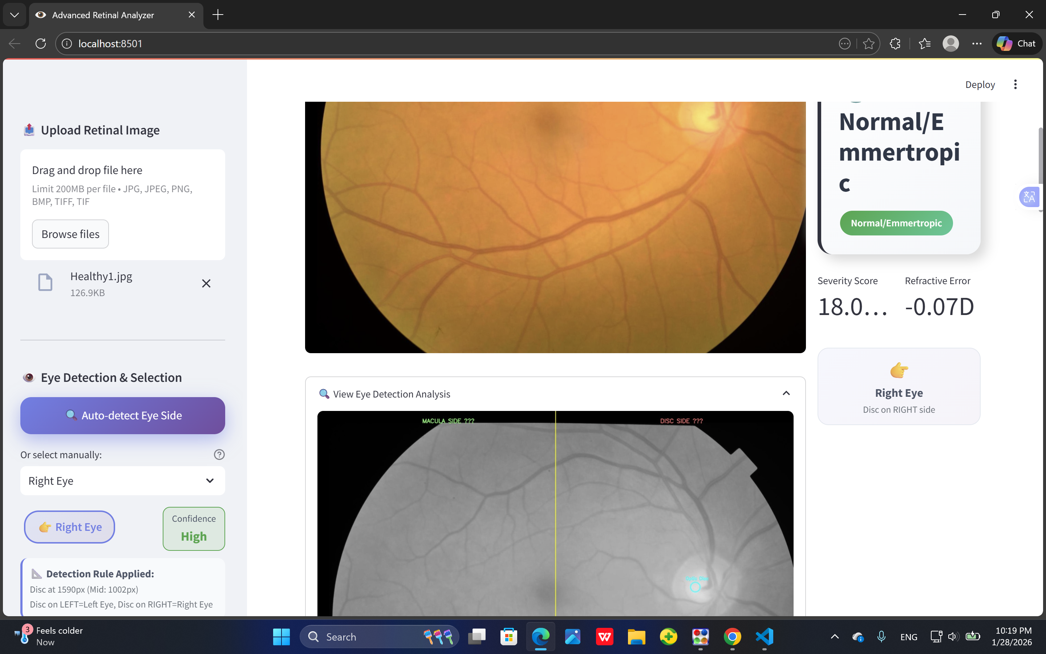Click the Deploy menu item
Viewport: 1046px width, 654px height.
tap(980, 84)
